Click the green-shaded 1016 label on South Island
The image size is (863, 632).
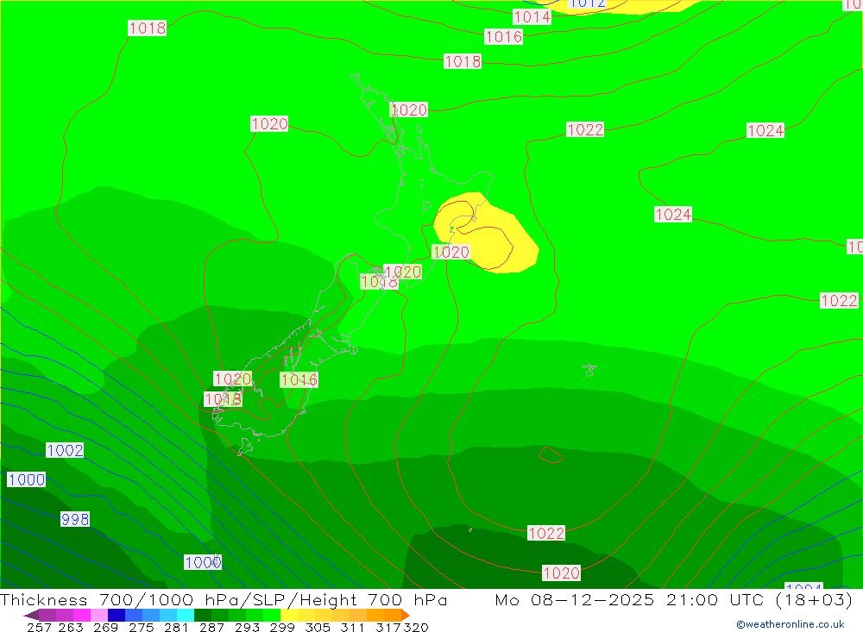[x=299, y=379]
